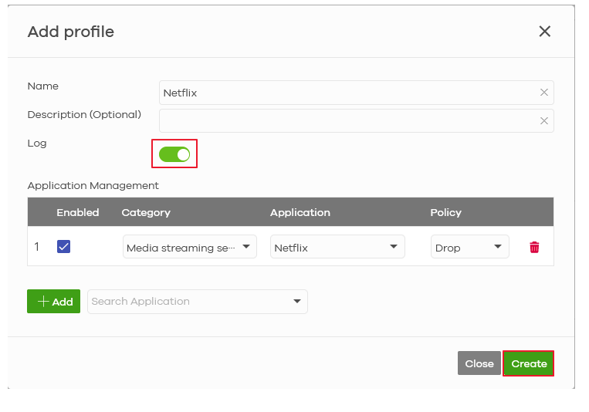Click the Category column header
The height and width of the screenshot is (412, 589).
pyautogui.click(x=146, y=212)
